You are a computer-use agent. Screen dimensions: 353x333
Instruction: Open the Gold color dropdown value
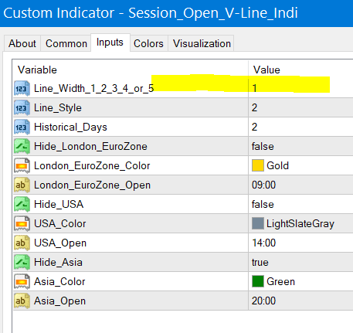300,165
